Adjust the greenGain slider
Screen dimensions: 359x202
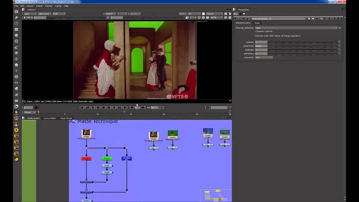(x=303, y=46)
